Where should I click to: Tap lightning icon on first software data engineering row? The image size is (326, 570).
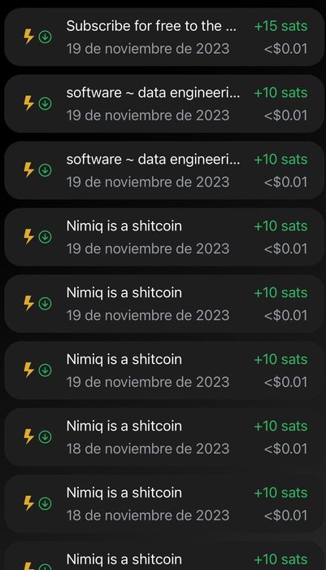pos(28,103)
